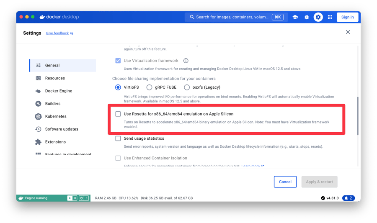Click the engine start play icon
The image size is (377, 223).
[70, 198]
